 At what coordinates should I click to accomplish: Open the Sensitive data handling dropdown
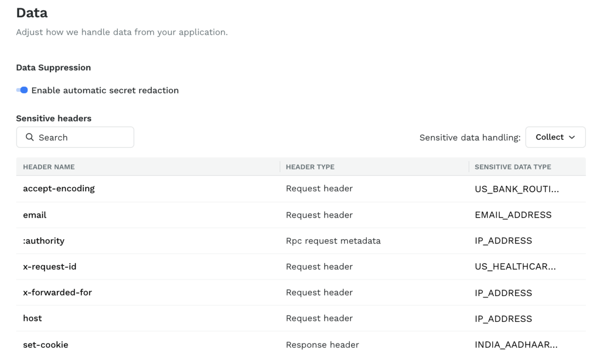[555, 137]
